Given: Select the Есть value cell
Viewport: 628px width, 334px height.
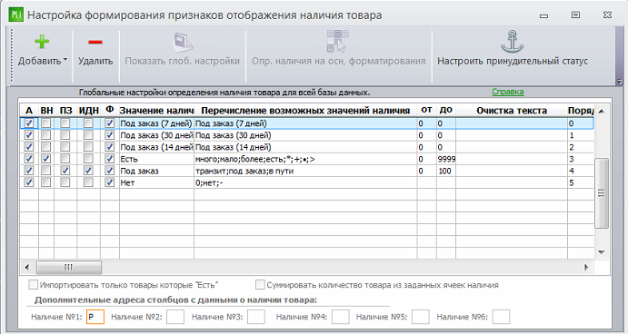Looking at the screenshot, I should click(156, 159).
